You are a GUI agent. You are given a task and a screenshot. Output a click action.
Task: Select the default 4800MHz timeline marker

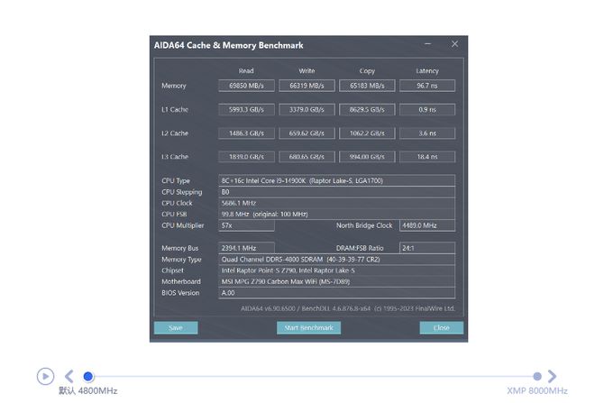click(x=88, y=376)
